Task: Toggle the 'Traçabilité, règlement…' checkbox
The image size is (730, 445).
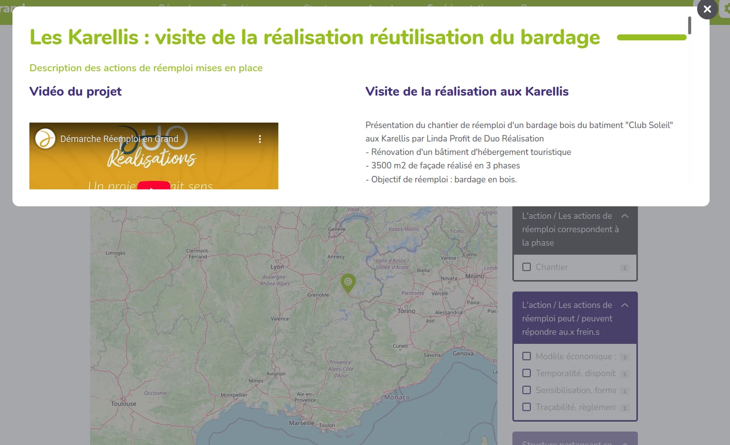Action: [526, 407]
